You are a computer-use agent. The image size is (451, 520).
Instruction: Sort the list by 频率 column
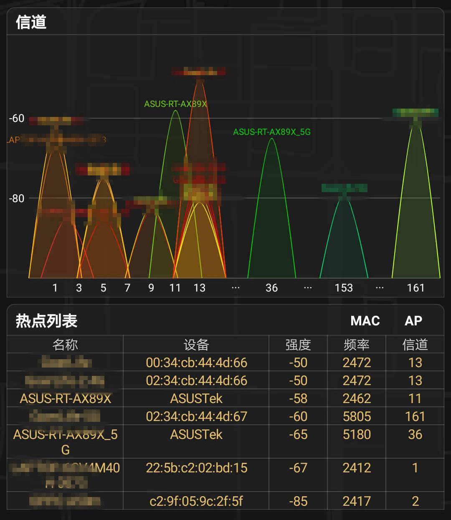tap(357, 344)
